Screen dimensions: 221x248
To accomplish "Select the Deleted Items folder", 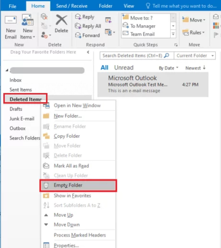I will tap(25, 99).
